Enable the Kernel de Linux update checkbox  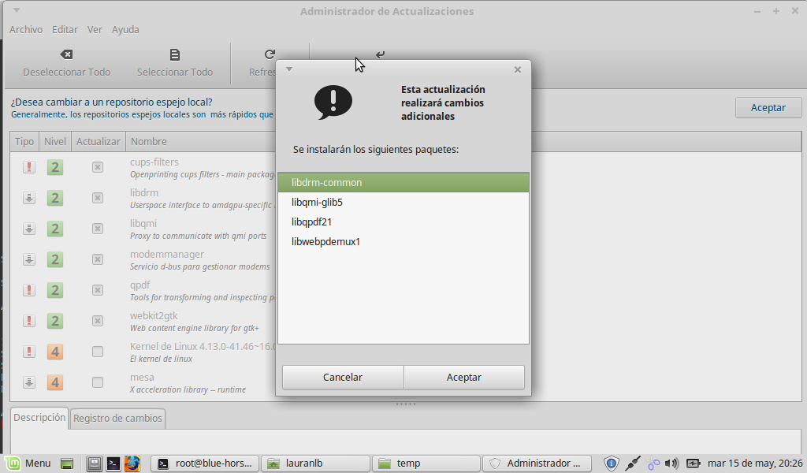click(98, 352)
